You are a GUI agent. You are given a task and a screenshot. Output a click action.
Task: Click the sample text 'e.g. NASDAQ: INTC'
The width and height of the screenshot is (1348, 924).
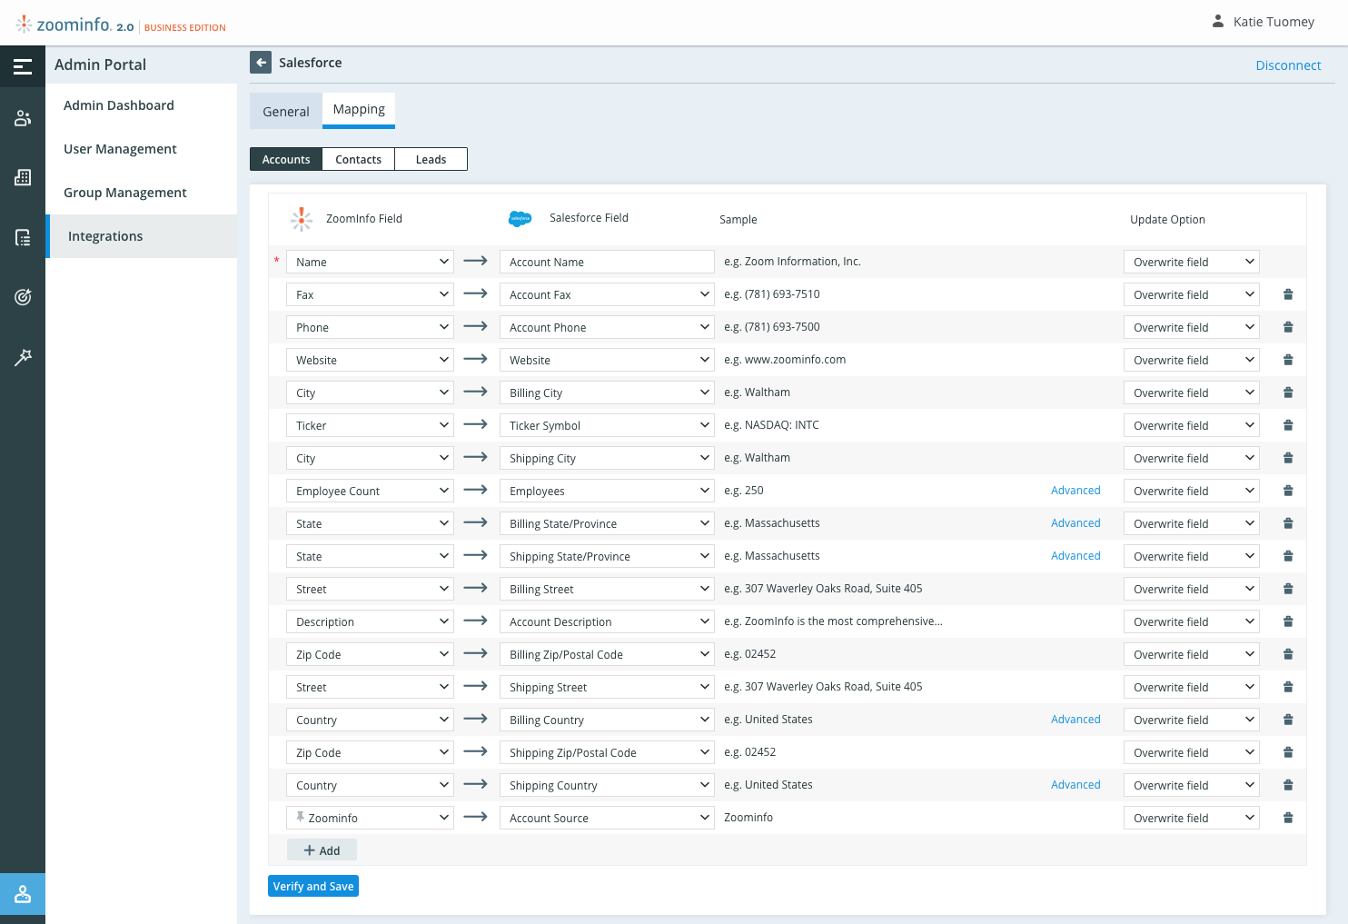771,425
